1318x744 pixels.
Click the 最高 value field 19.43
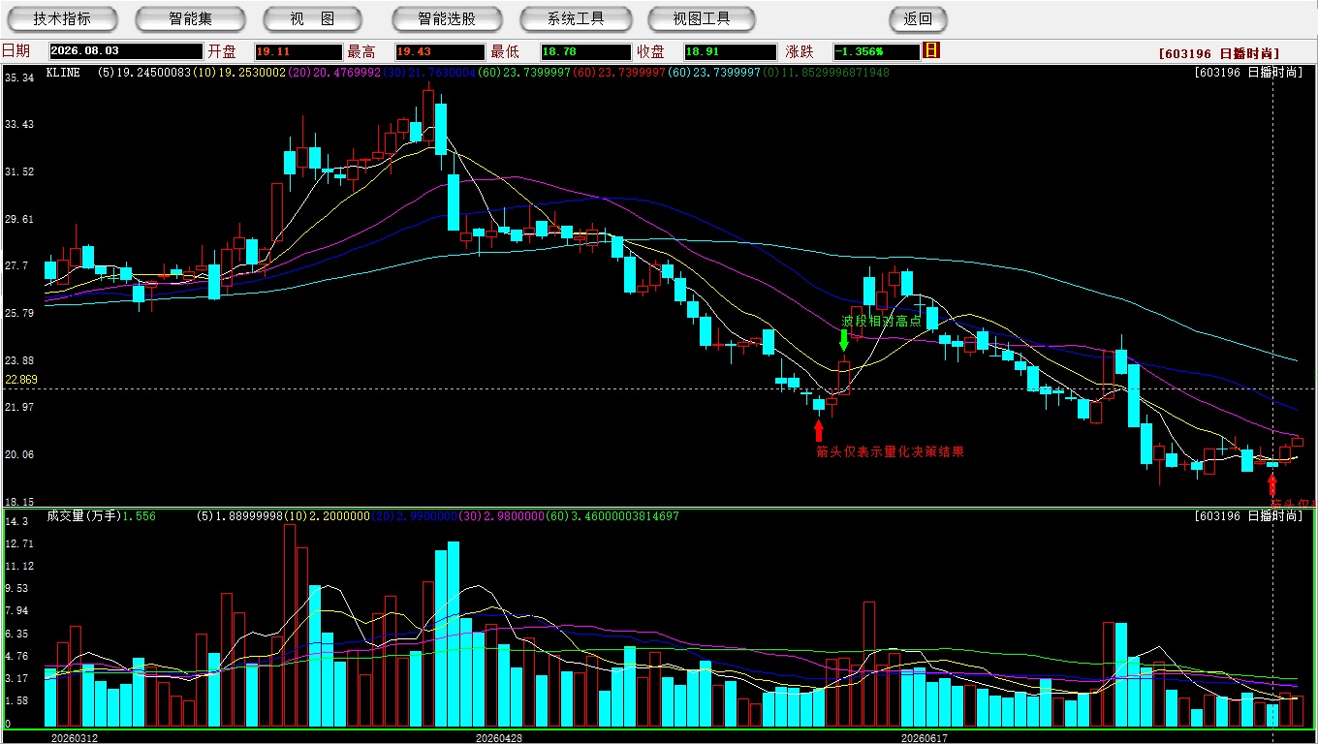tap(439, 51)
